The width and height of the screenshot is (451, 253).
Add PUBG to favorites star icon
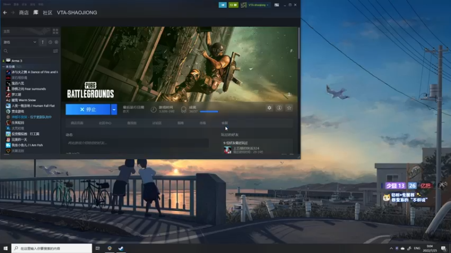click(289, 108)
